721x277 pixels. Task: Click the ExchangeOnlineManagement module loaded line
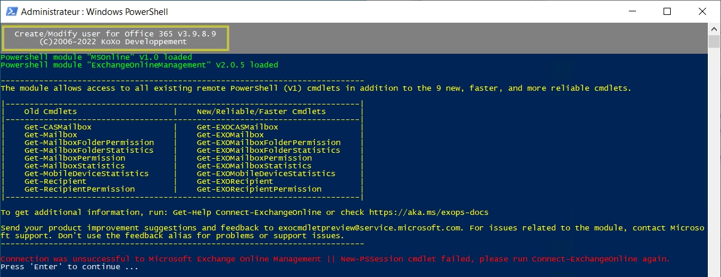[139, 65]
